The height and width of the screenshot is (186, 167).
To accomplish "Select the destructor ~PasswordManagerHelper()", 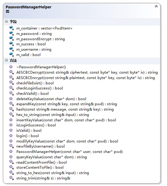I will click(41, 67).
